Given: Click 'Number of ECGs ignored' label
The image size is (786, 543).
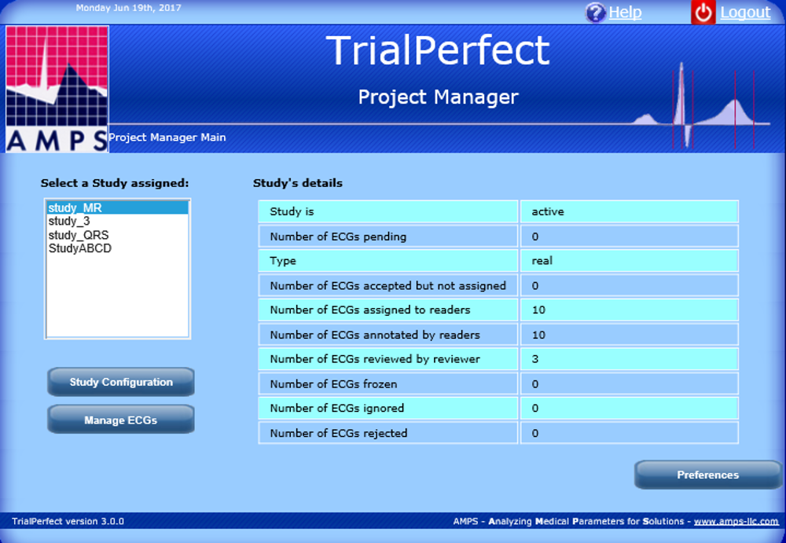Looking at the screenshot, I should pos(337,408).
